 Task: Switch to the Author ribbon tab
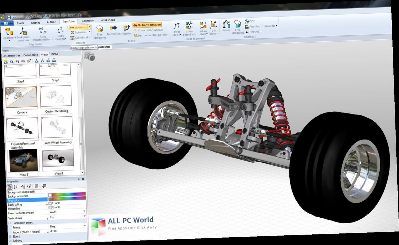(51, 22)
